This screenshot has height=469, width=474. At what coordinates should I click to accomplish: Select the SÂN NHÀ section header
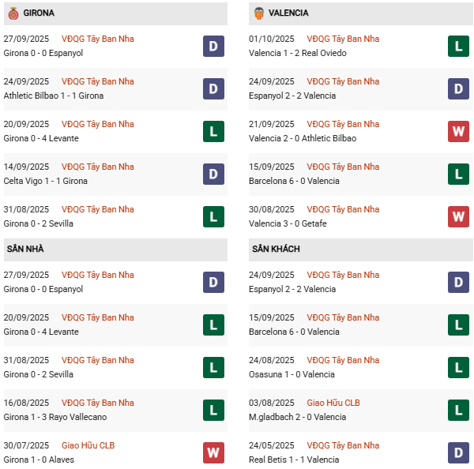[25, 250]
